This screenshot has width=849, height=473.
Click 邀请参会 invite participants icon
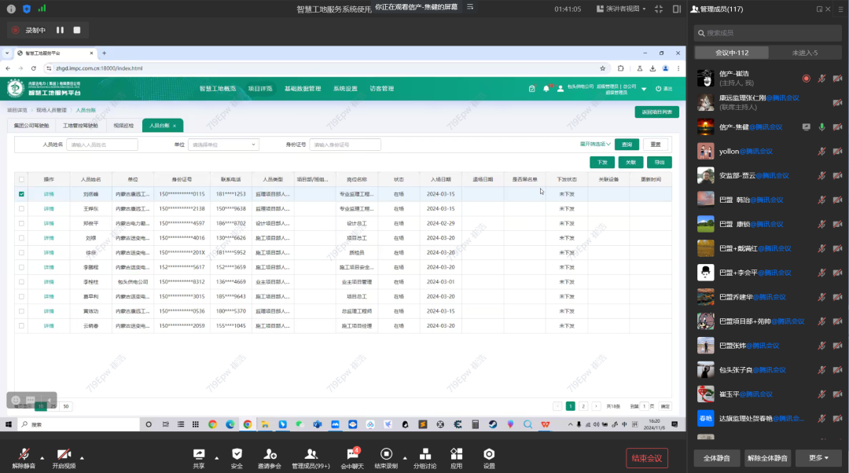coord(269,458)
